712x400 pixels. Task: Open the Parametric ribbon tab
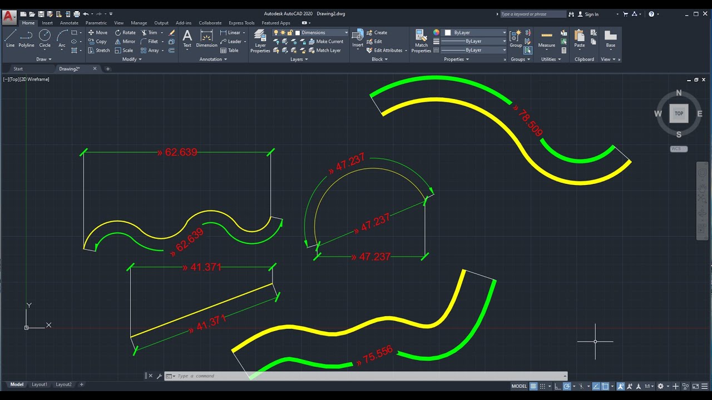(96, 23)
